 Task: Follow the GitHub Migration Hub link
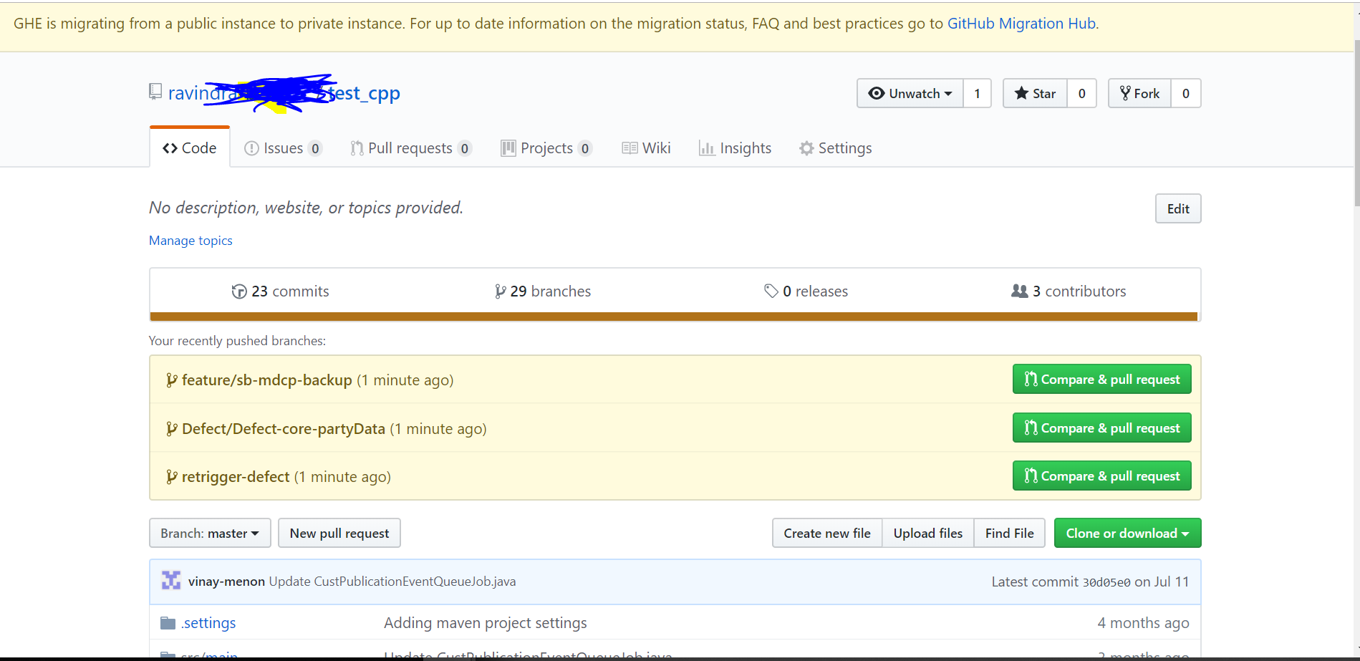click(x=1021, y=23)
